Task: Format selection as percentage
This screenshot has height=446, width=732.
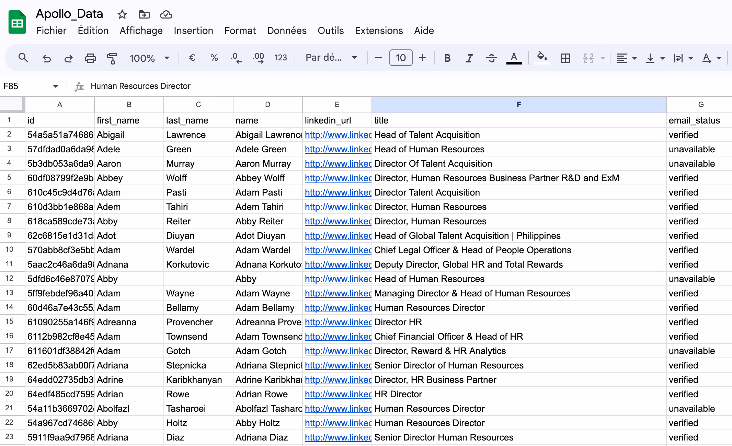Action: (x=214, y=58)
